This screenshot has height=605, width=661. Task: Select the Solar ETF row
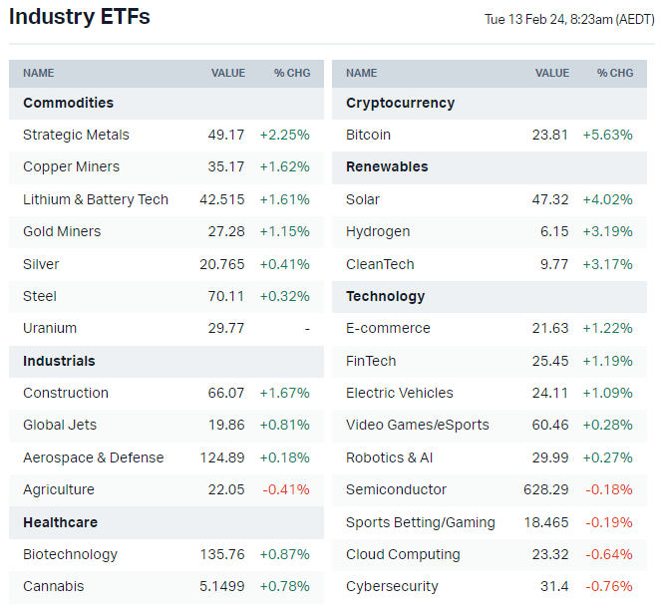point(363,199)
